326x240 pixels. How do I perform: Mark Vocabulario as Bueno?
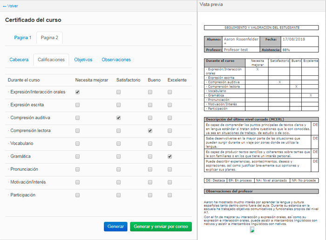(x=150, y=144)
